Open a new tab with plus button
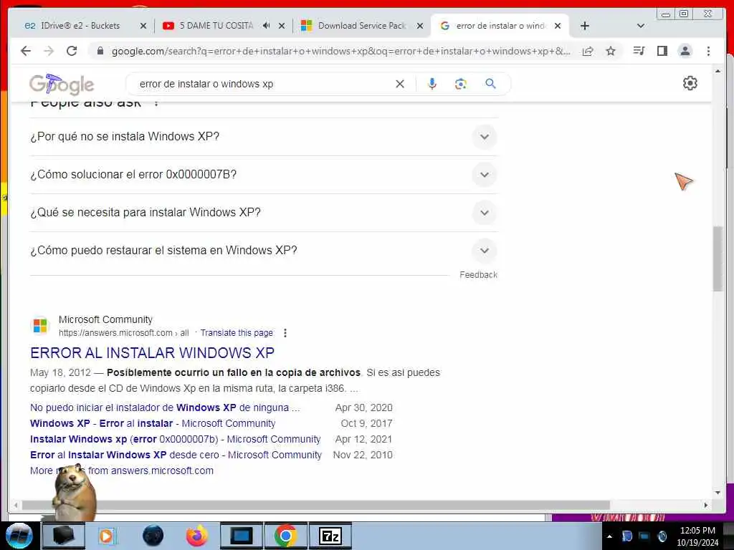This screenshot has height=550, width=734. (x=585, y=26)
